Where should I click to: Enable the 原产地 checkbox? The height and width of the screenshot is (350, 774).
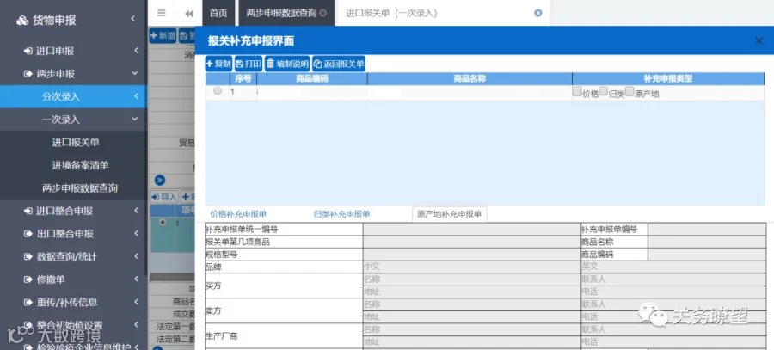tap(630, 91)
